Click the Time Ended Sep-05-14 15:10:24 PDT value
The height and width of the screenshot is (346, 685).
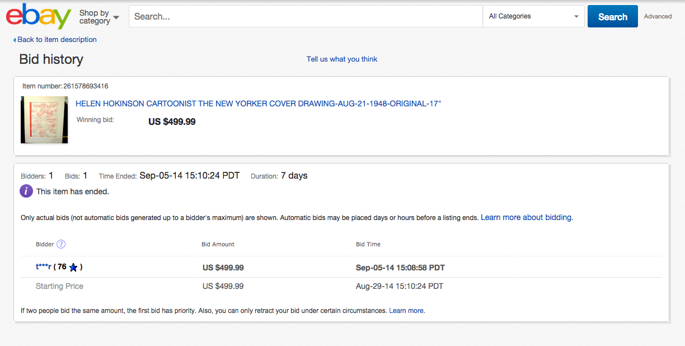click(x=189, y=175)
